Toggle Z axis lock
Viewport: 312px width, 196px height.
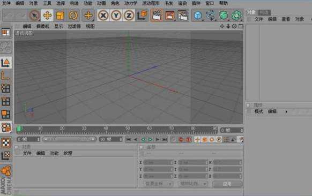click(x=129, y=16)
